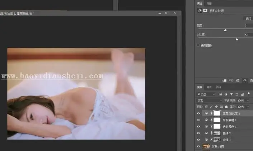
Task: Hide the 渐变映射 1 layer
Action: 198,120
